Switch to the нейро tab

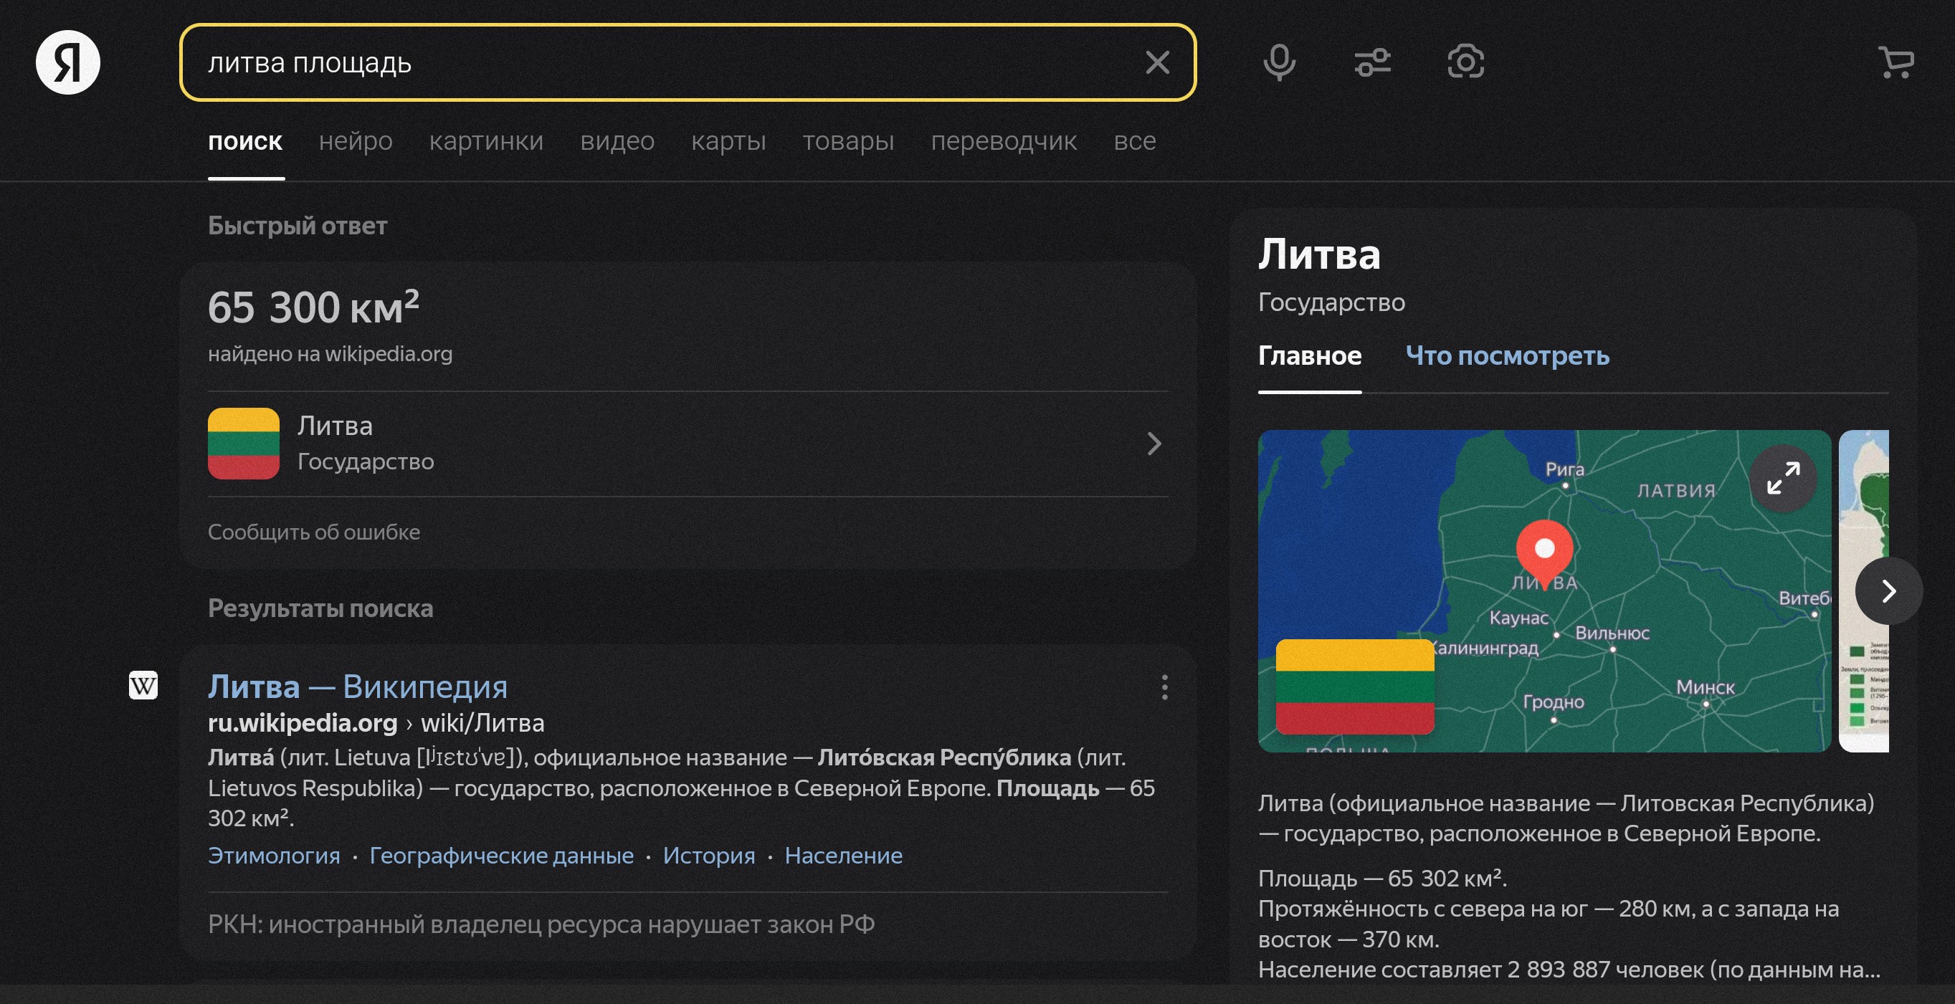click(x=355, y=141)
